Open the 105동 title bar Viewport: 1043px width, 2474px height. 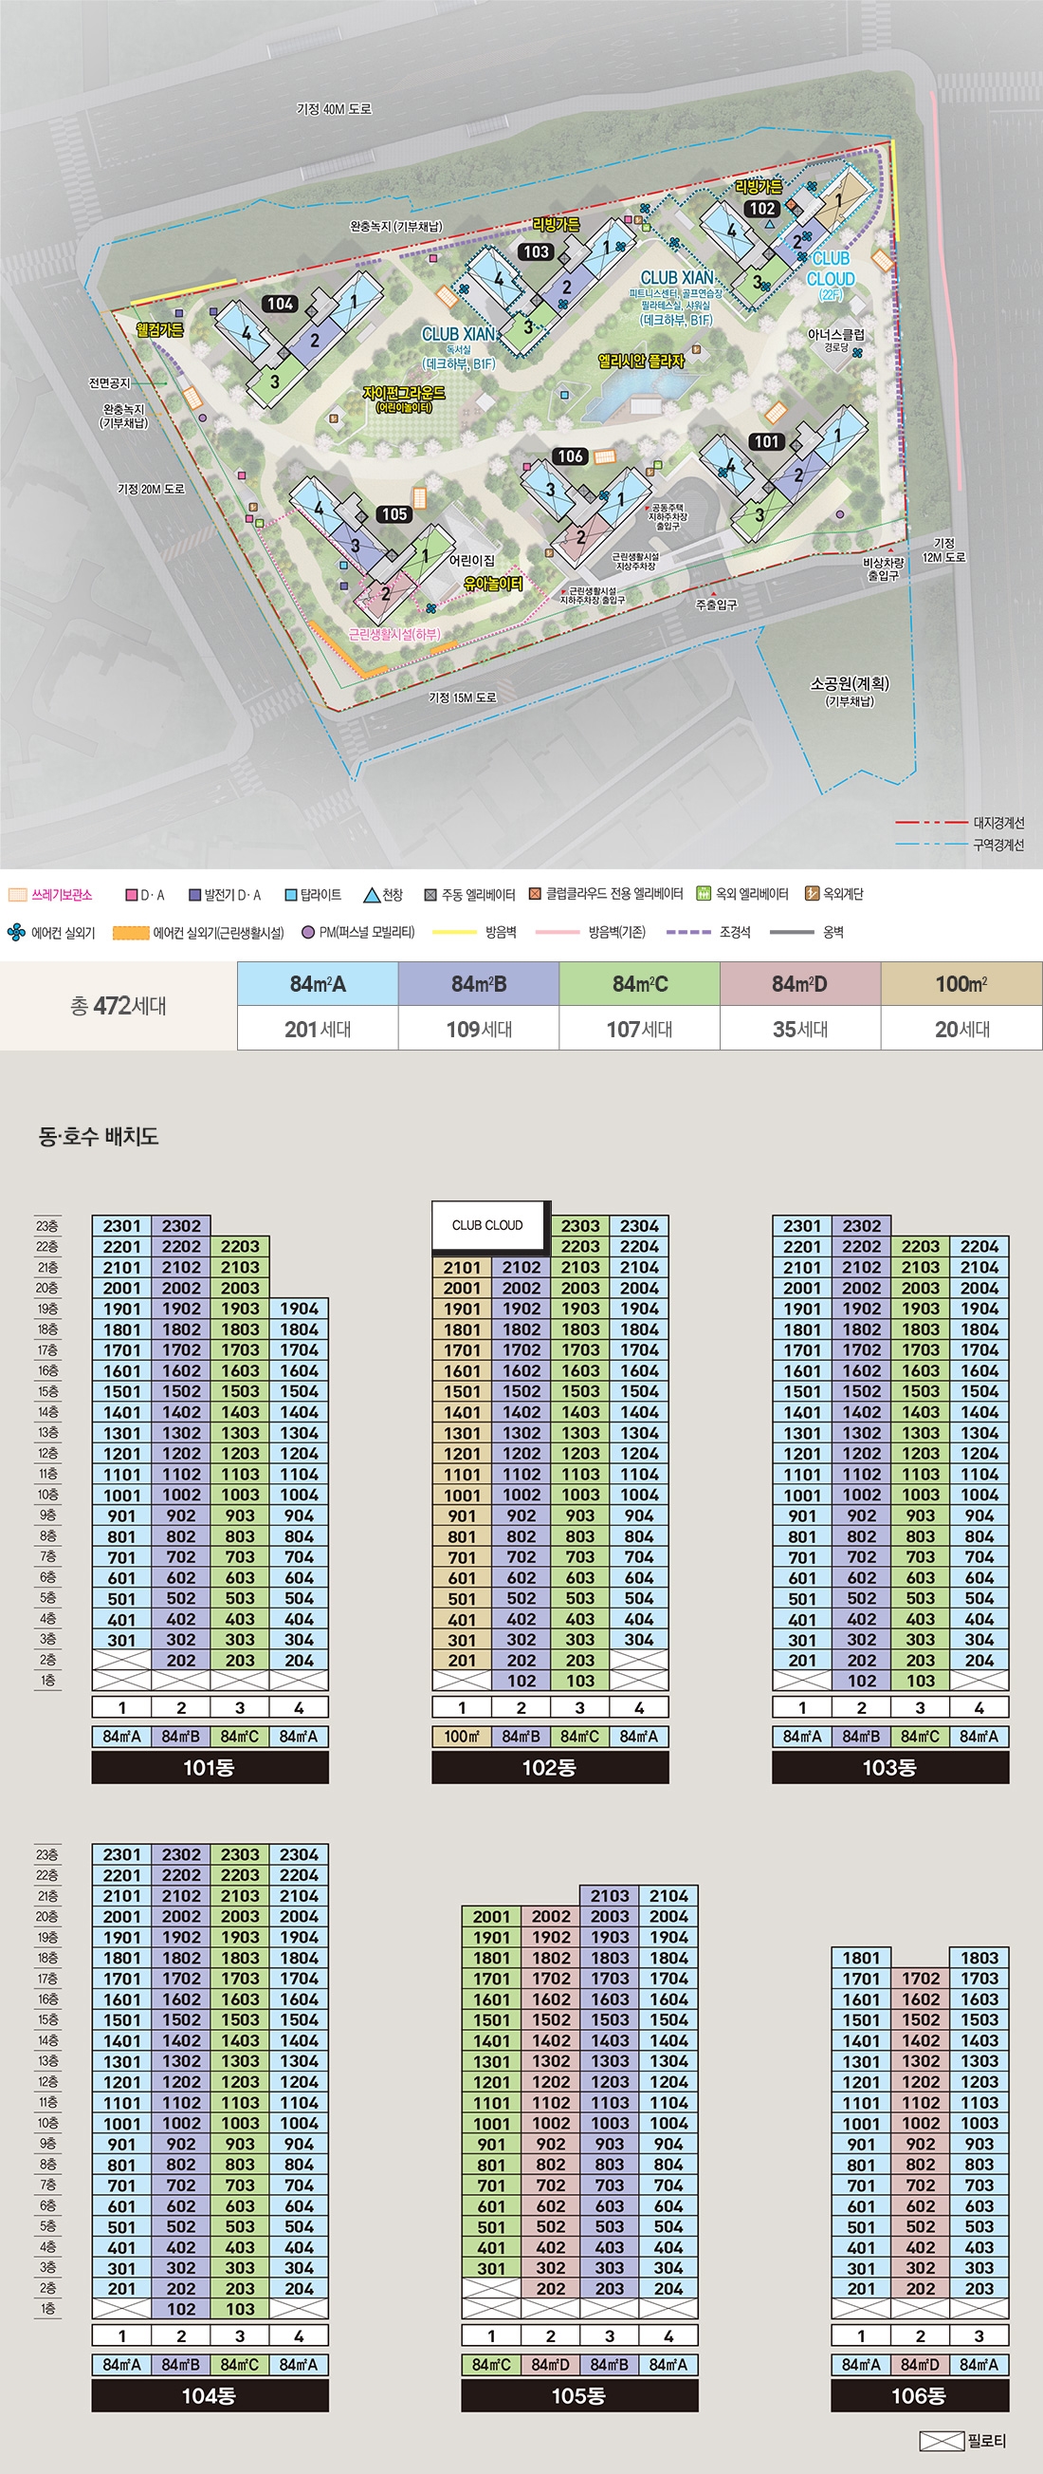(579, 2395)
